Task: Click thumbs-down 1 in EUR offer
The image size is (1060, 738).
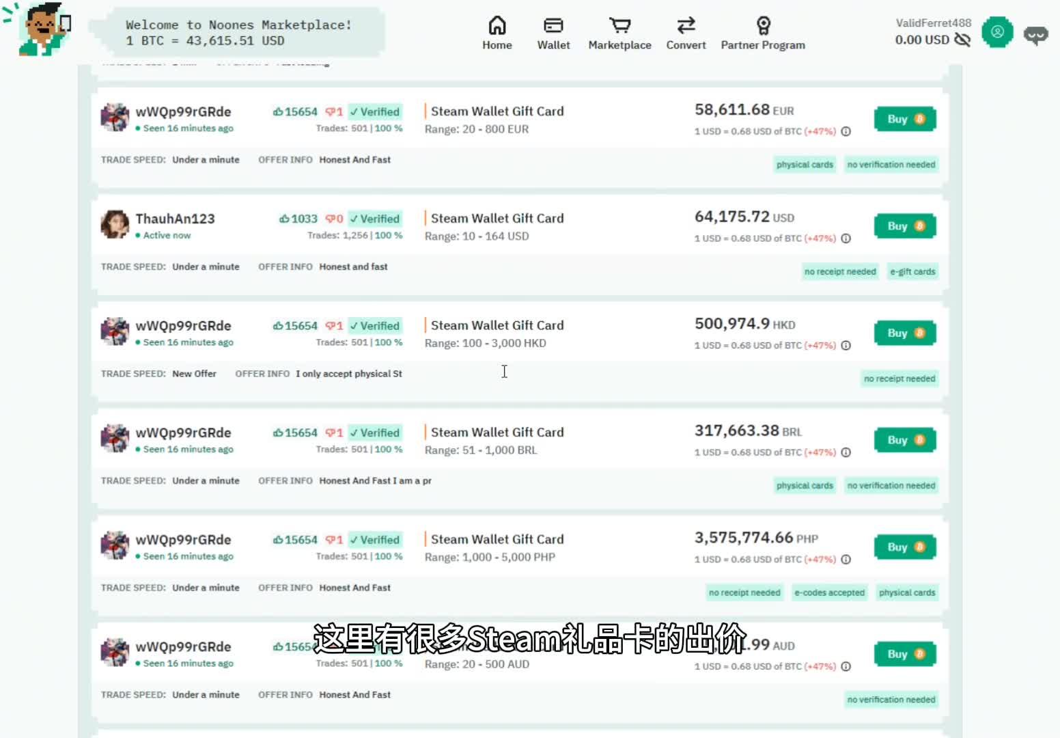Action: tap(334, 111)
